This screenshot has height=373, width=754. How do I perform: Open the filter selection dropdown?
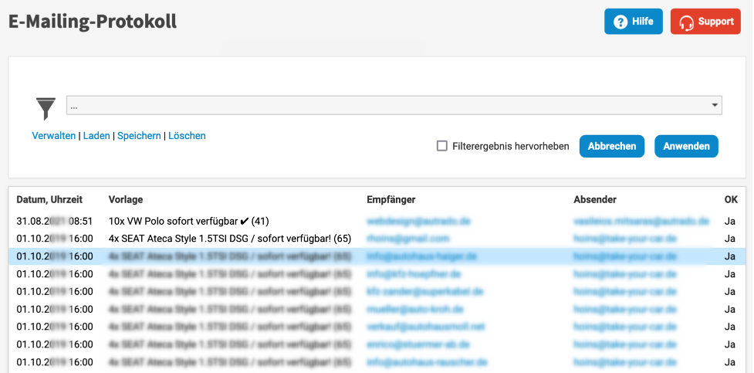tap(394, 106)
